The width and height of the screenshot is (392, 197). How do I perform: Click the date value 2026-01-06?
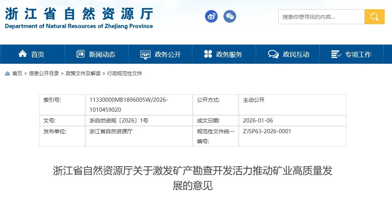pos(258,121)
